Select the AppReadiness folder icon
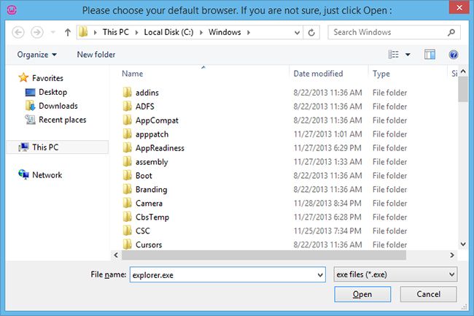474x316 pixels. click(128, 148)
